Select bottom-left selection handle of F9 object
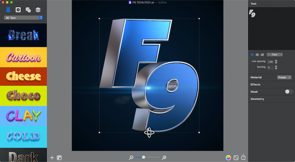 tap(99, 132)
